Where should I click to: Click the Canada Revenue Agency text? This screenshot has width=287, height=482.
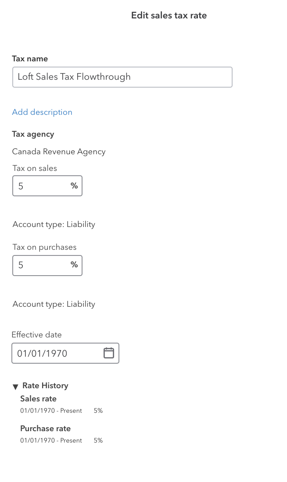pyautogui.click(x=59, y=152)
